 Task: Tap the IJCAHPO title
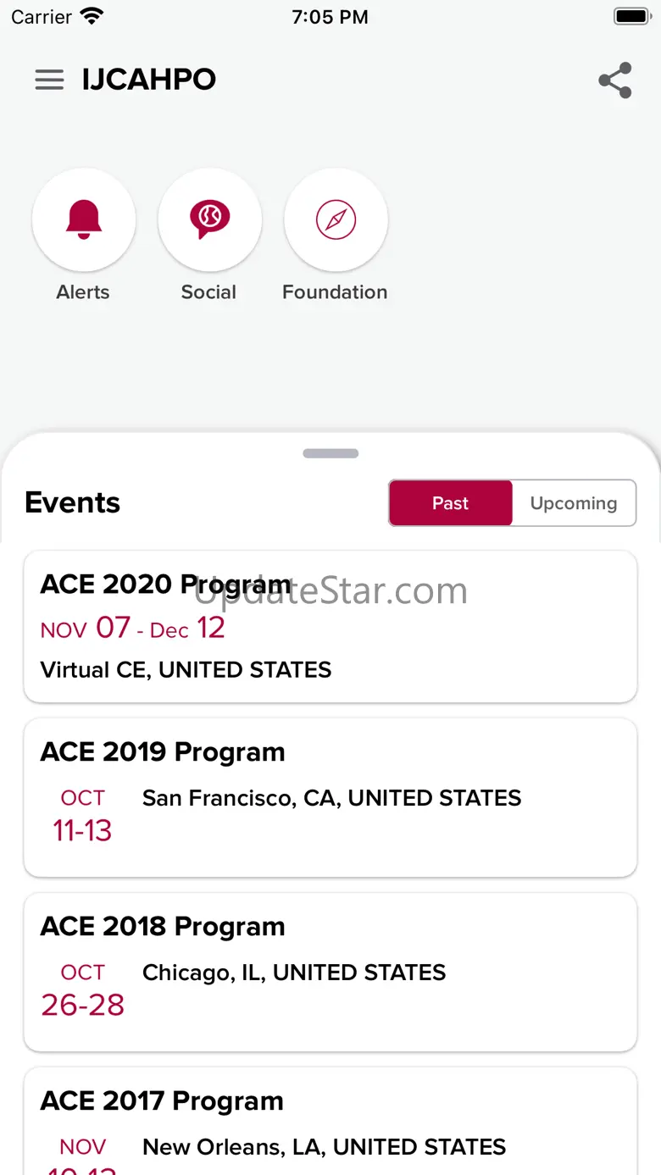coord(149,80)
